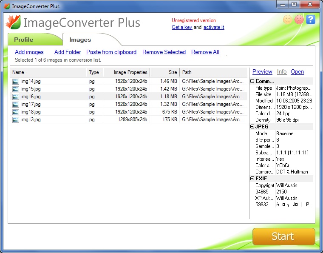This screenshot has height=253, width=323.
Task: Click the 34665 value 2150
Action: coord(281,192)
